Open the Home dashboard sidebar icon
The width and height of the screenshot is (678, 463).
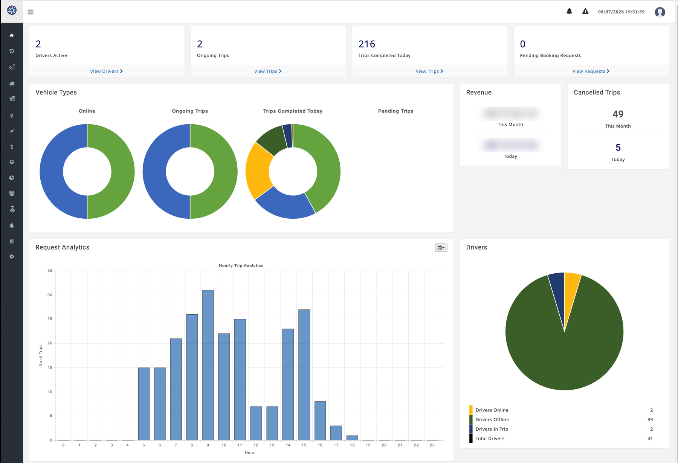(x=12, y=35)
